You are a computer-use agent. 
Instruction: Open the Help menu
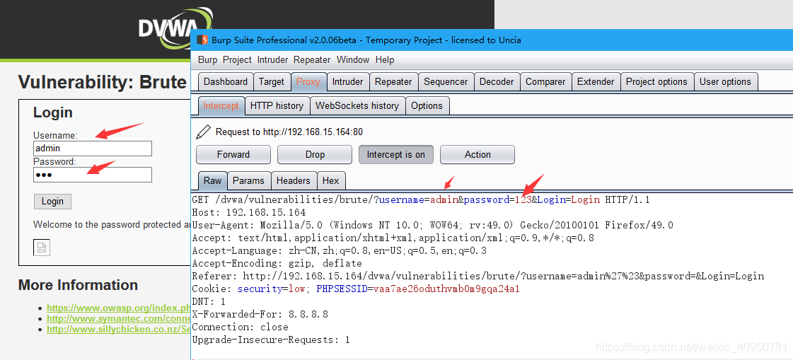385,59
